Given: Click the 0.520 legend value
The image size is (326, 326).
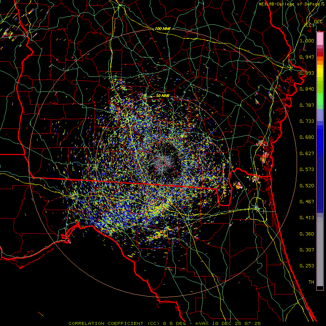Looking at the screenshot, I should (x=307, y=186).
